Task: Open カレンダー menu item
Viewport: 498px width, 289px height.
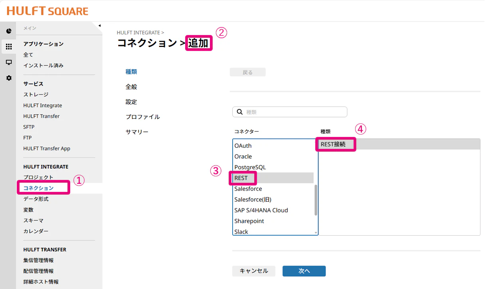Action: point(36,231)
